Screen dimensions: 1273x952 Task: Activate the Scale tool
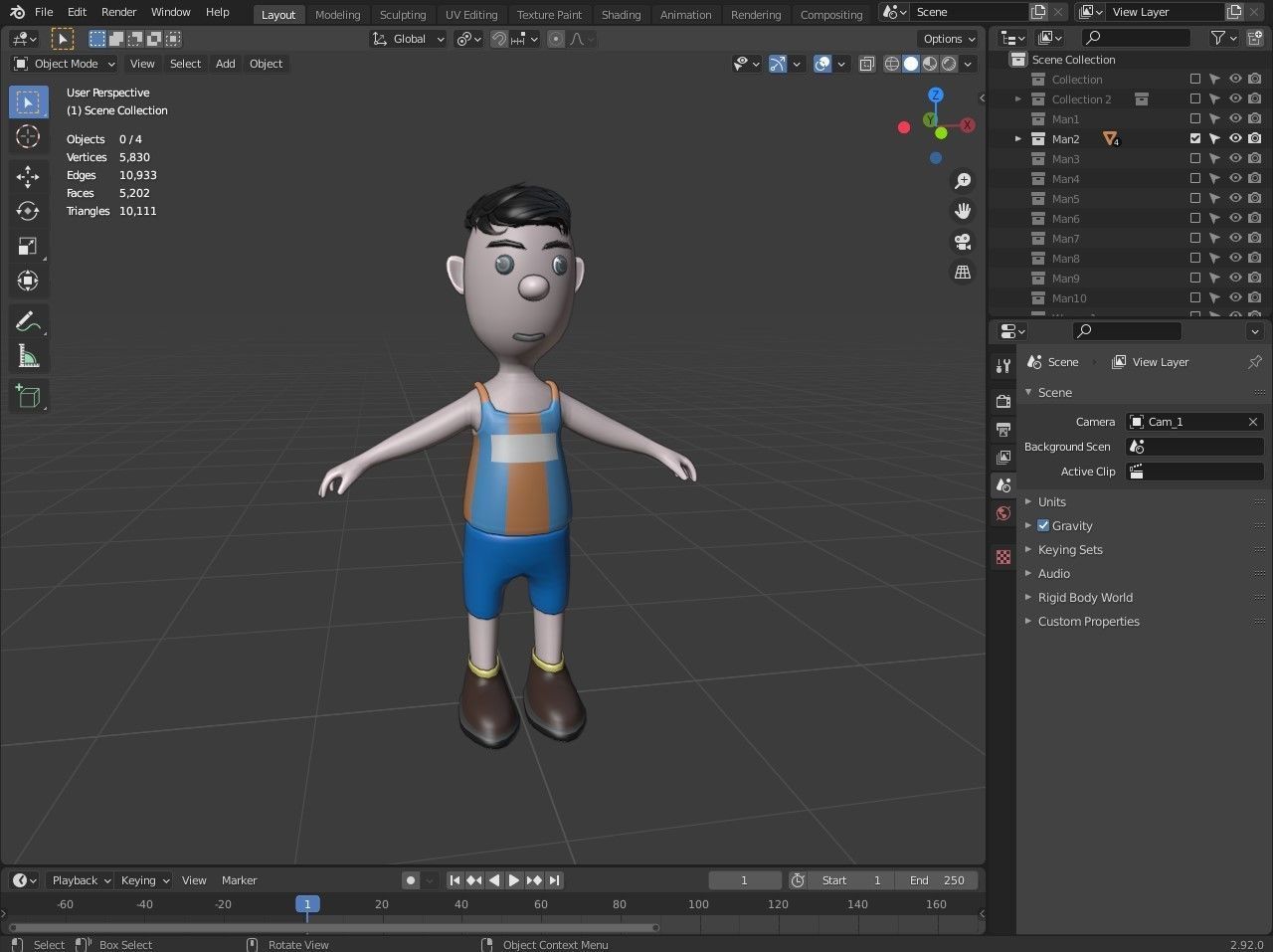coord(28,246)
